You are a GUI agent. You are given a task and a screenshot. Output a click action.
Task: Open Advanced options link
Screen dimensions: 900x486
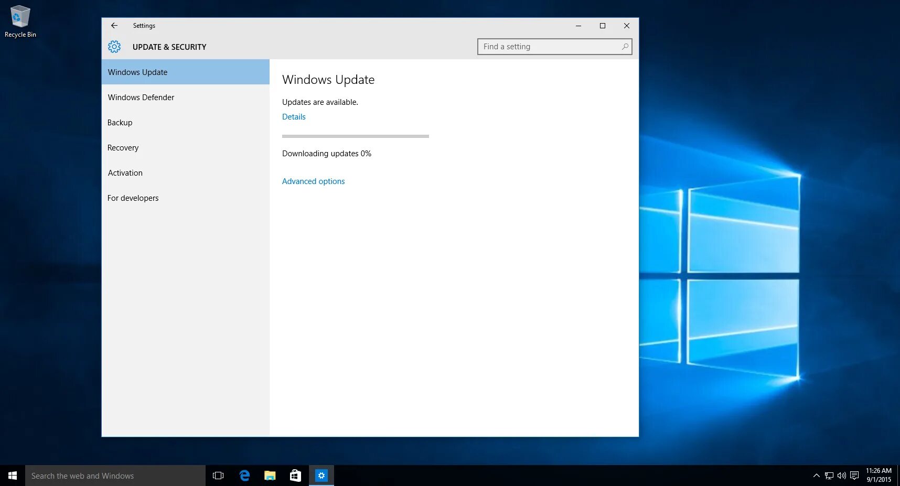tap(314, 181)
